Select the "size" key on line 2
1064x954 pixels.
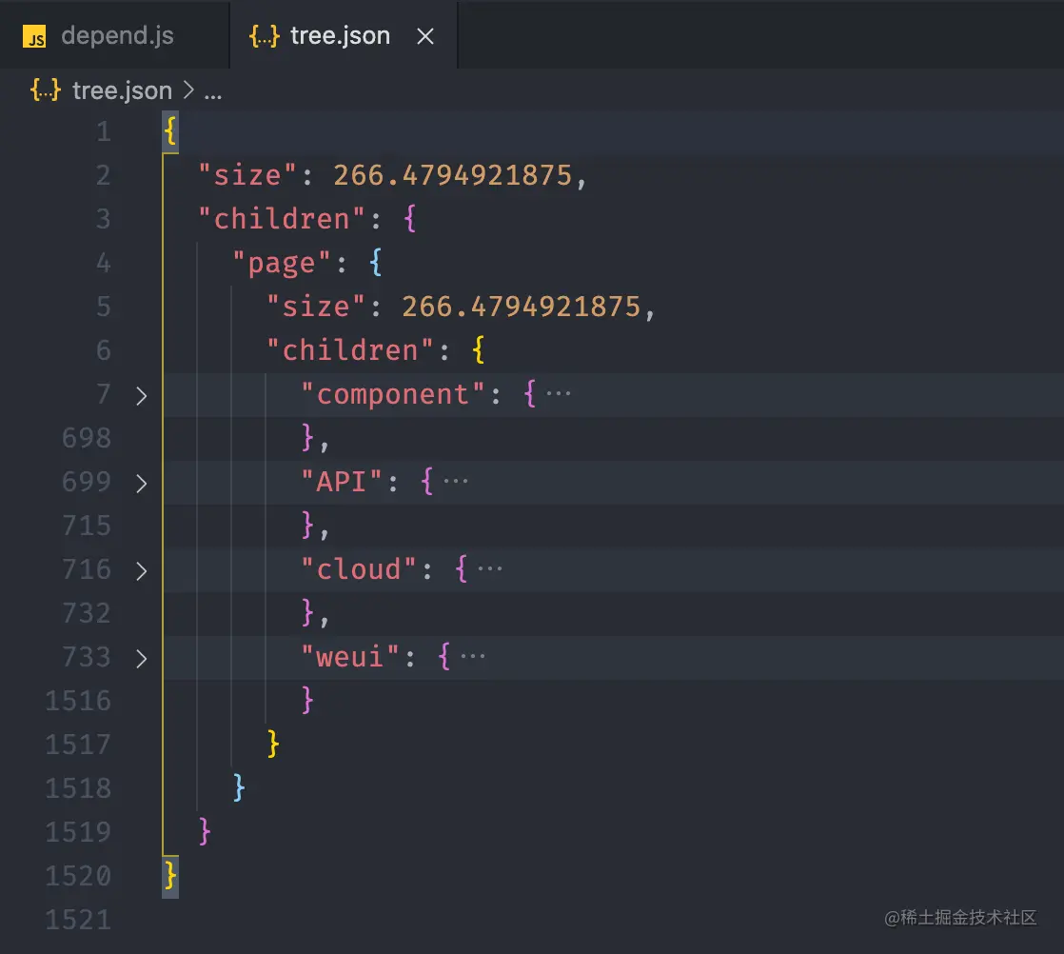point(245,174)
